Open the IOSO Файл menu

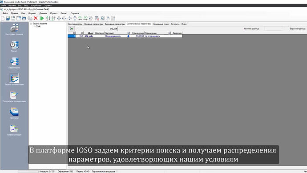coord(5,13)
